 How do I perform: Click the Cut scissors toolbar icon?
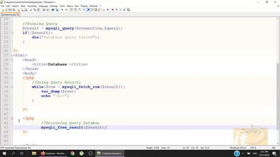pos(31,10)
